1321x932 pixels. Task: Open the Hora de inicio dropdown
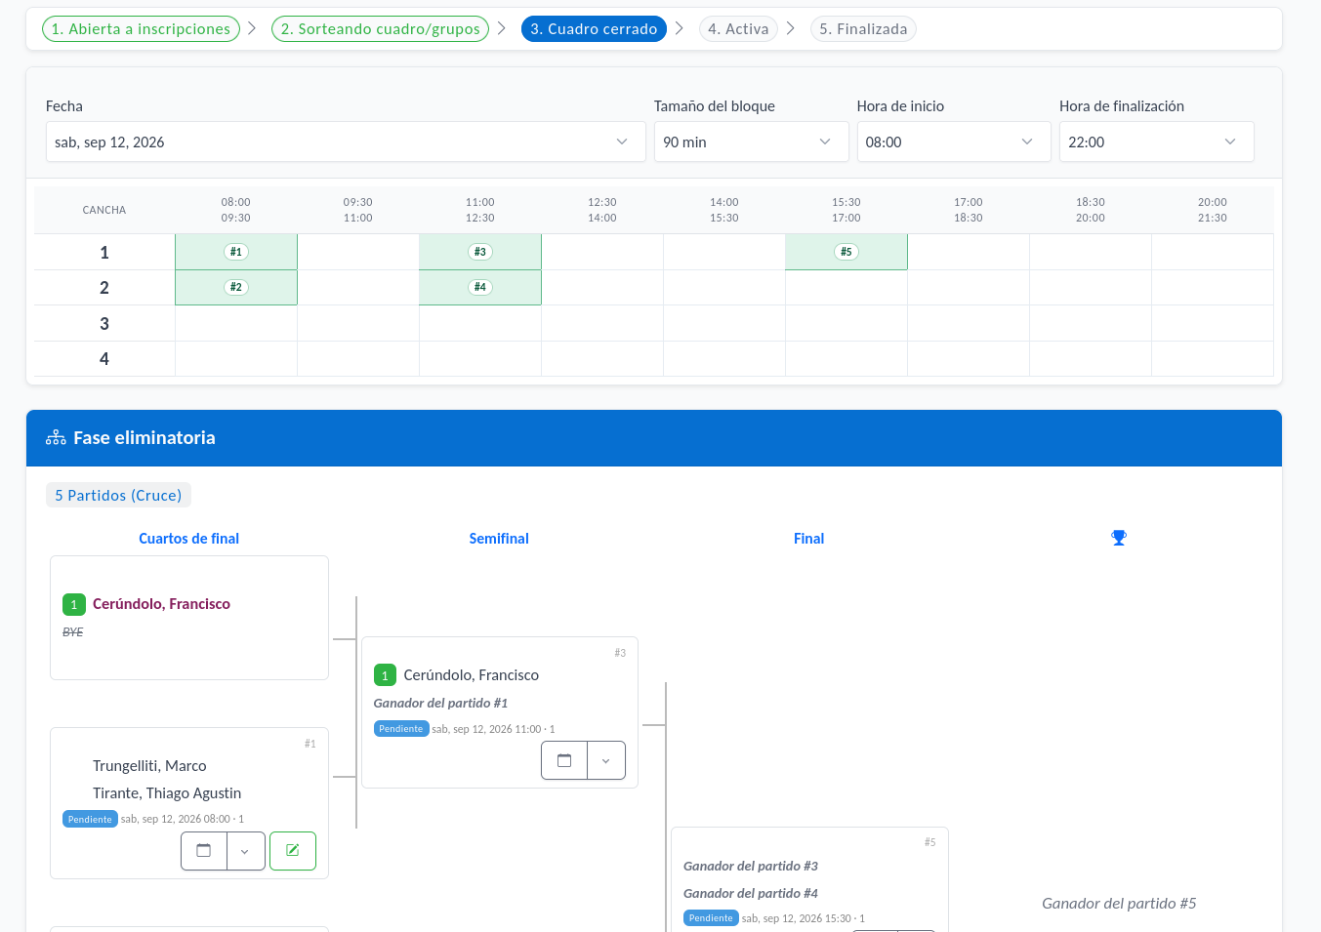[x=954, y=142]
